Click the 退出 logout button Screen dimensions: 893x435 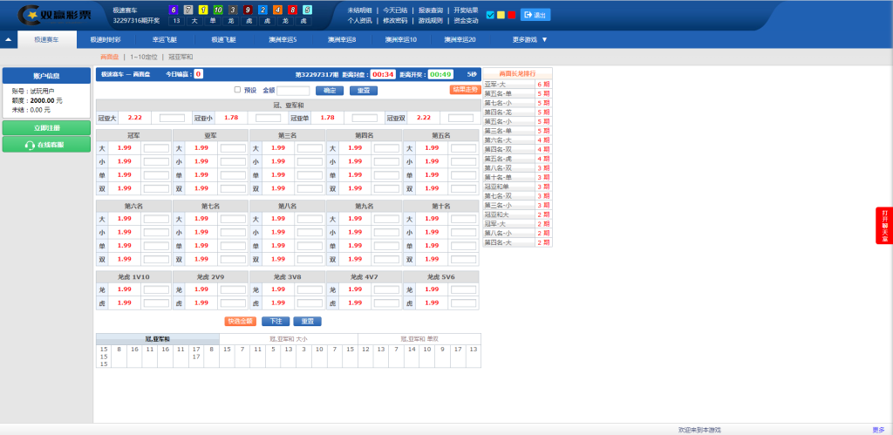[535, 15]
